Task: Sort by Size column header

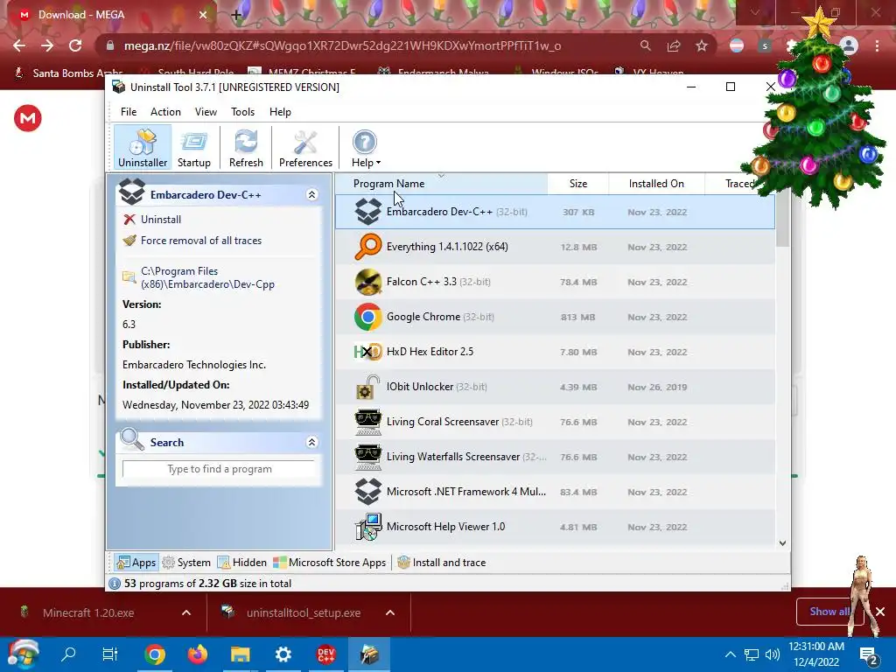Action: (x=578, y=184)
